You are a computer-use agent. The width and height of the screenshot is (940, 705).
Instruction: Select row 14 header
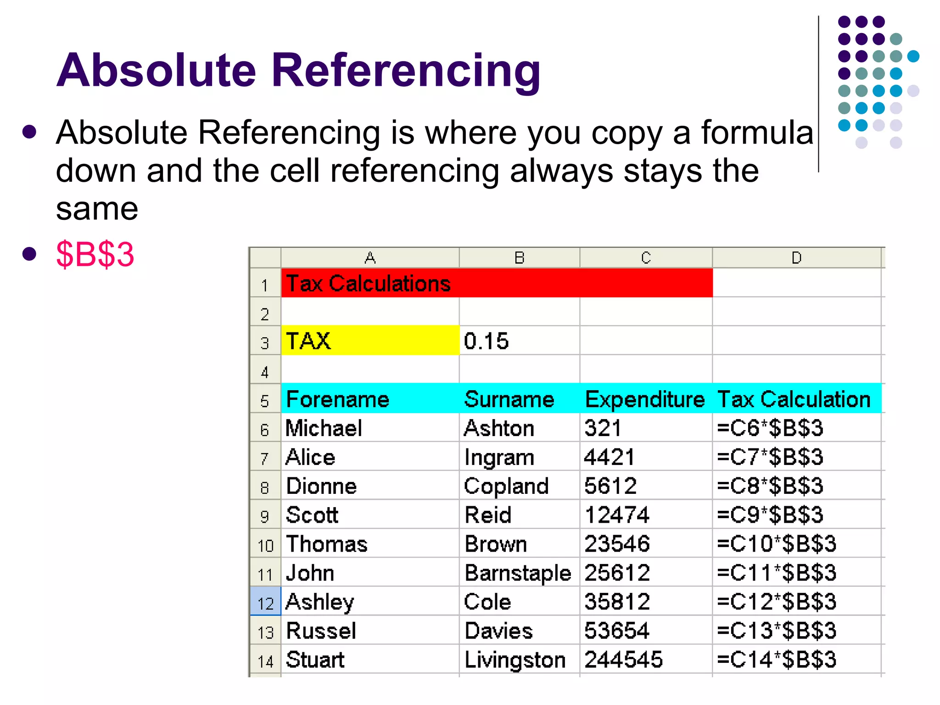[265, 660]
